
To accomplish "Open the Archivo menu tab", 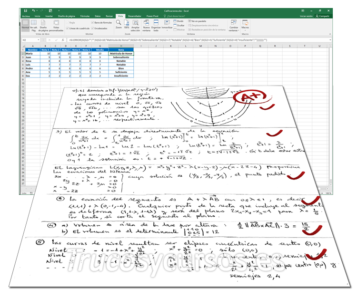I will (26, 16).
